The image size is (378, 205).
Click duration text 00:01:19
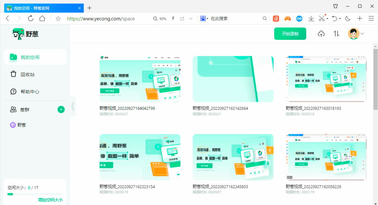(x=308, y=192)
